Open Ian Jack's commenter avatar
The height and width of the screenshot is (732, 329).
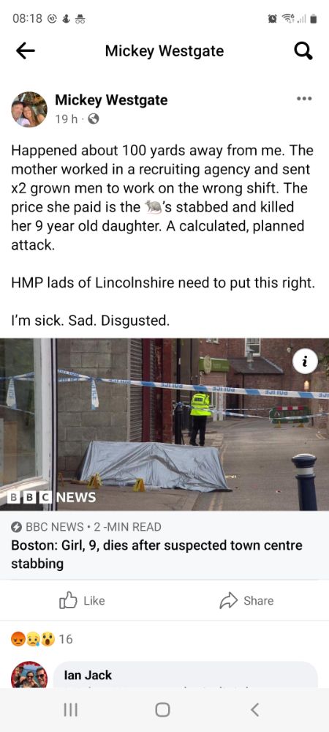coord(29,675)
